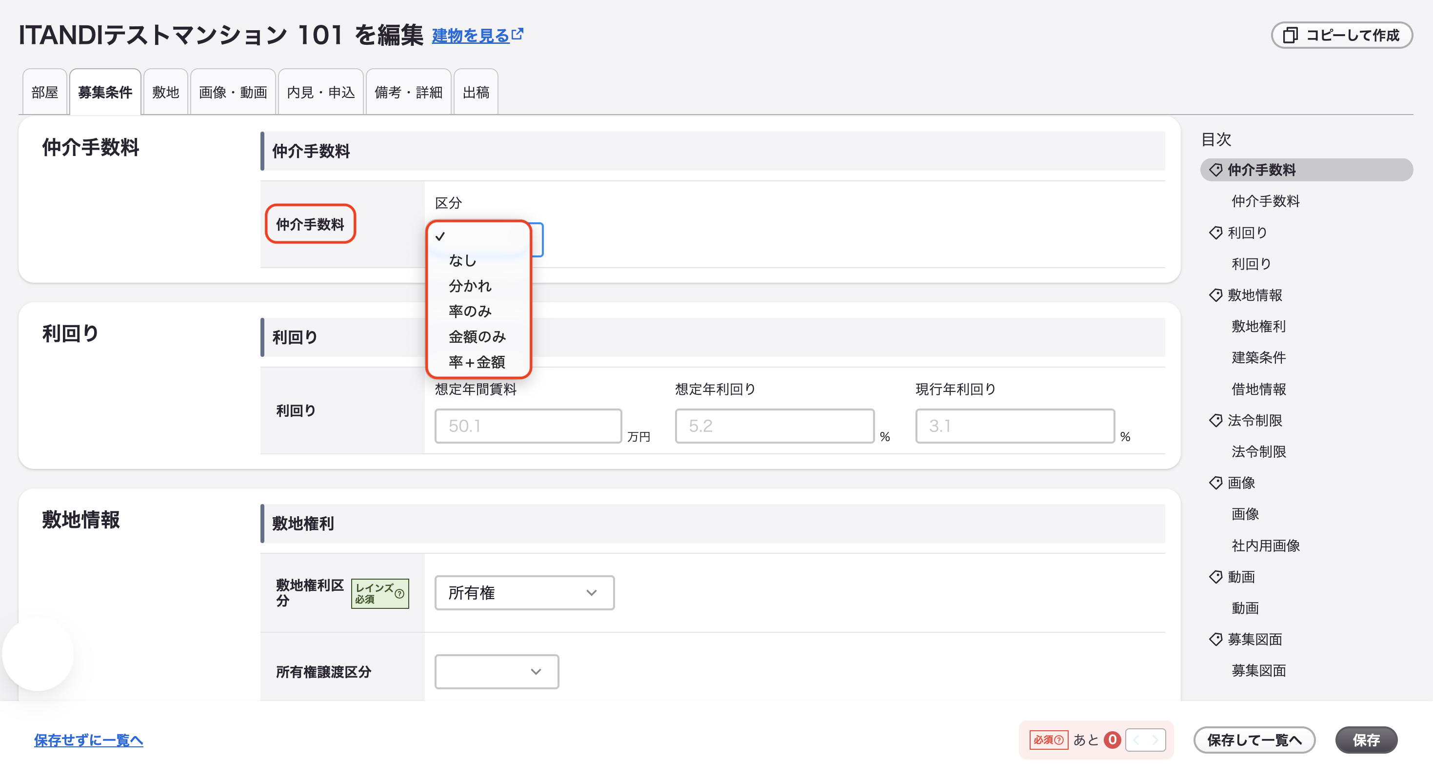Screen dimensions: 1433x779
Task: Click the 現行年利回り input field
Action: [x=1015, y=426]
